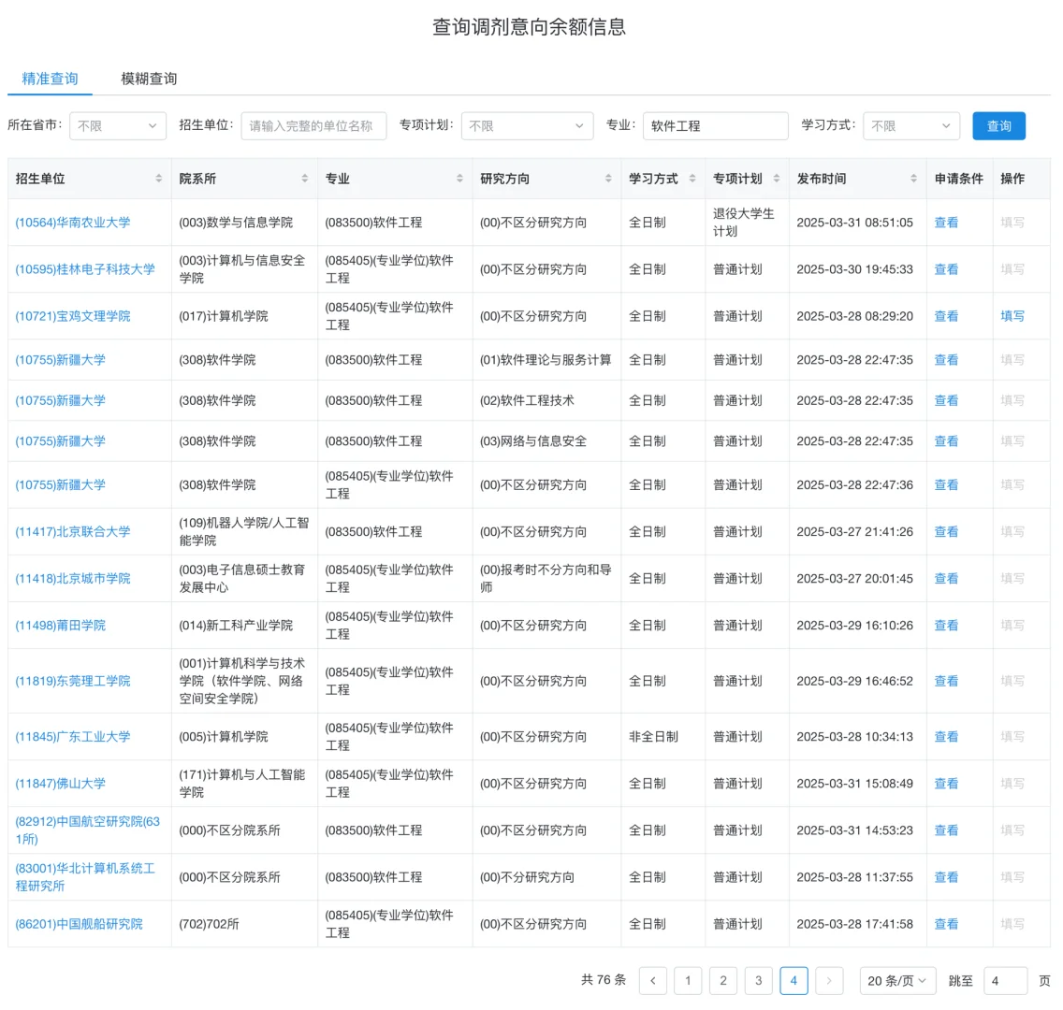
Task: View 查看 conditions for 华南农业大学
Action: (946, 223)
